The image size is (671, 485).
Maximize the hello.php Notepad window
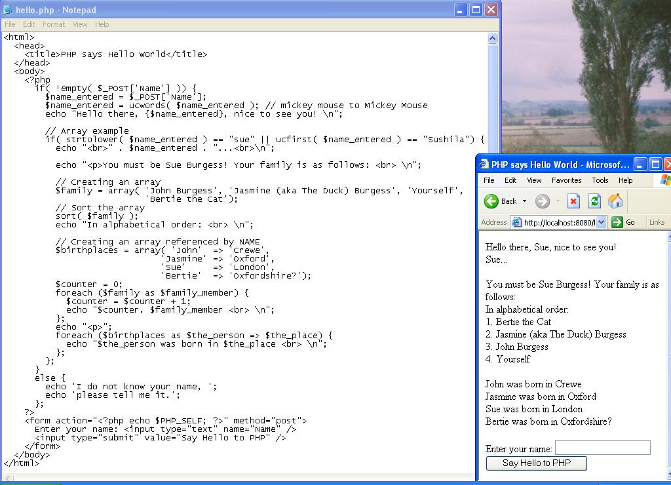476,9
